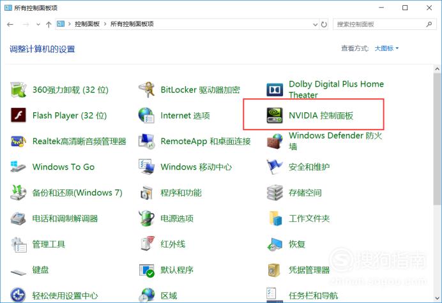Click the Windows To Go icon
Image resolution: width=442 pixels, height=303 pixels.
click(19, 166)
